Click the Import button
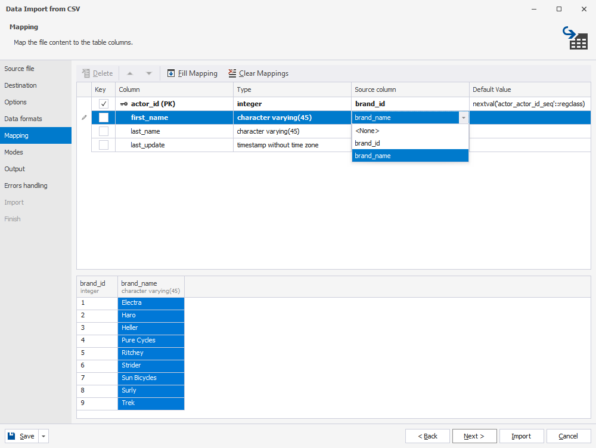 521,436
